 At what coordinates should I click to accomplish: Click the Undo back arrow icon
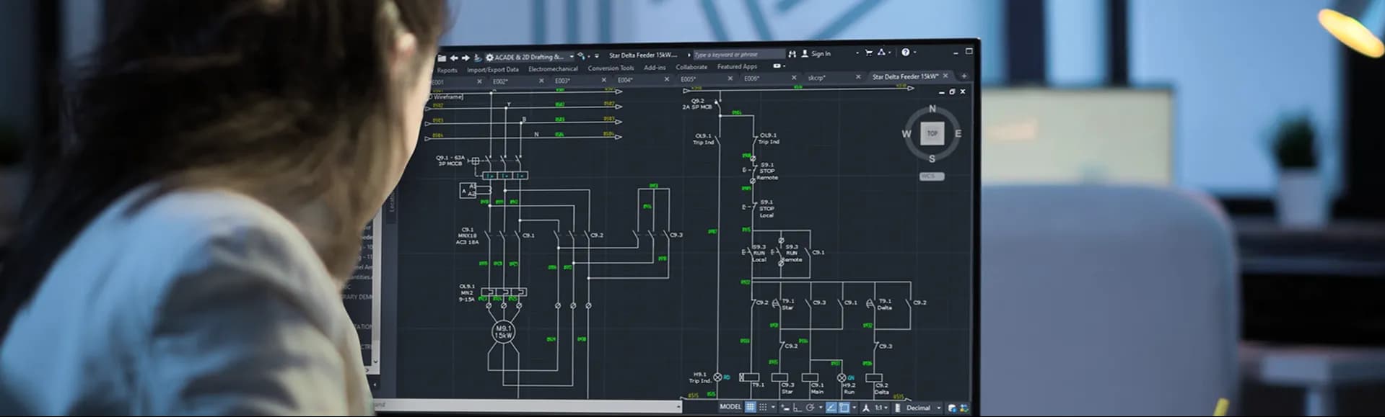point(454,58)
